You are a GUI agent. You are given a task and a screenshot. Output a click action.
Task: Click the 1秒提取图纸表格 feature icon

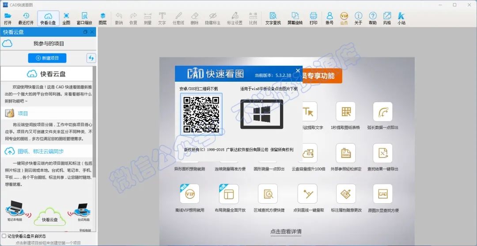[x=345, y=112]
